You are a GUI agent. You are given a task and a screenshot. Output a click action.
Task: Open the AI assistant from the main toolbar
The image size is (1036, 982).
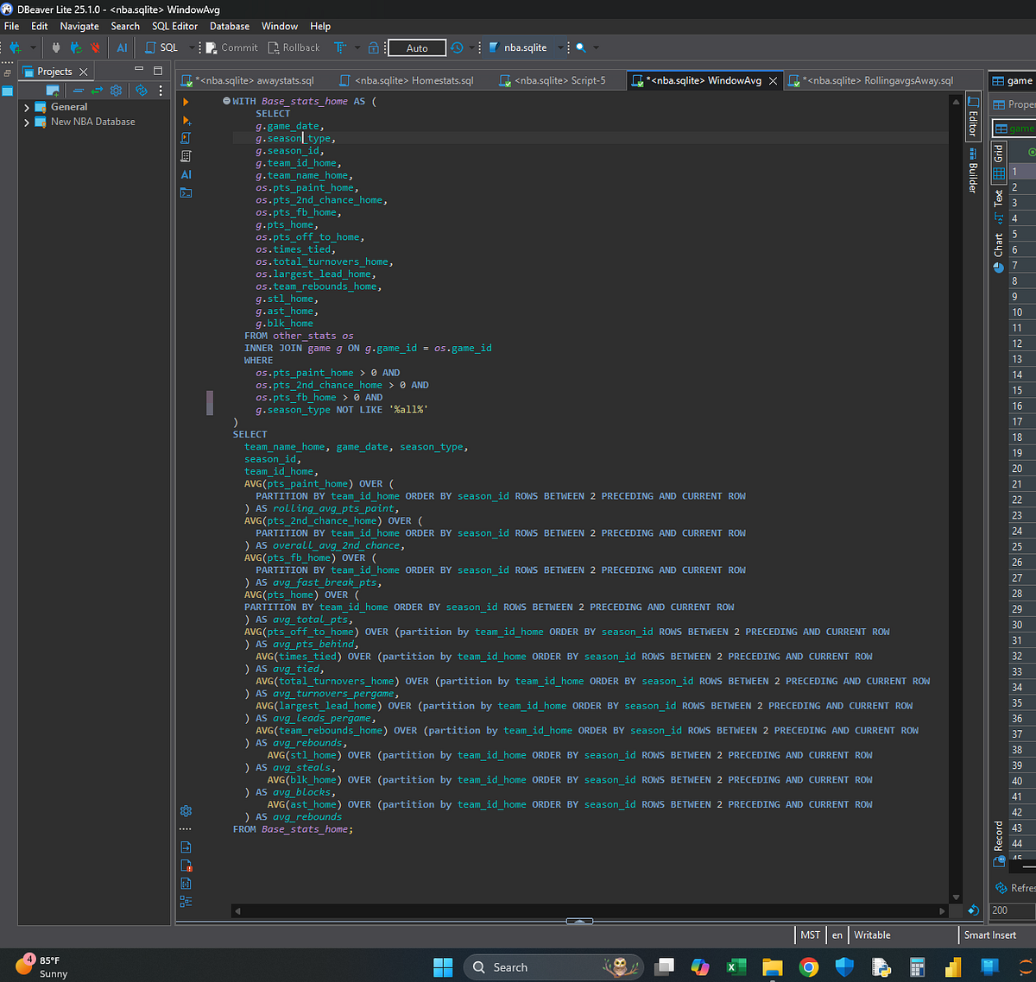[x=122, y=47]
